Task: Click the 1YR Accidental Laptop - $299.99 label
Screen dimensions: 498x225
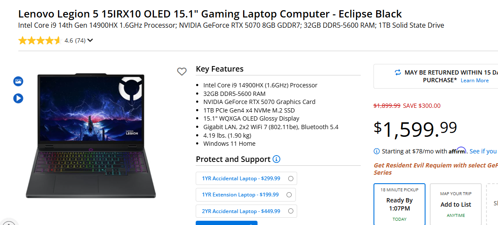Action: coord(241,179)
